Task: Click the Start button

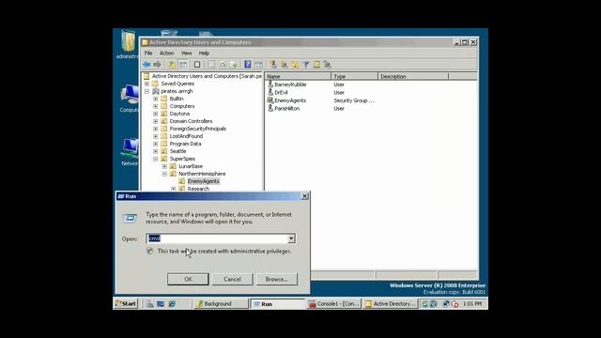Action: click(x=126, y=303)
